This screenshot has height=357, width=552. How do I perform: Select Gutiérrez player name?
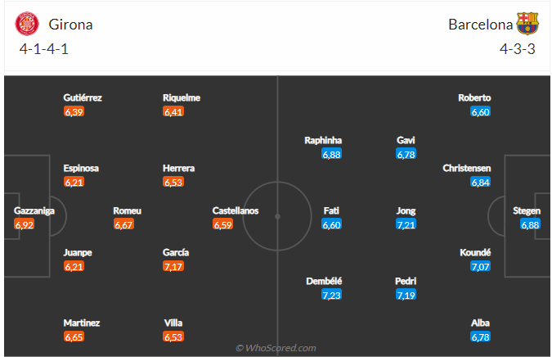(x=83, y=97)
